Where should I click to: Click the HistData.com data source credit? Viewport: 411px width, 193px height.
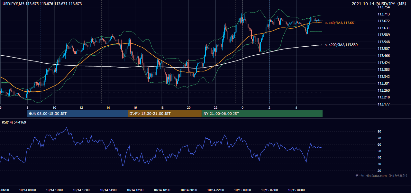click(x=381, y=176)
